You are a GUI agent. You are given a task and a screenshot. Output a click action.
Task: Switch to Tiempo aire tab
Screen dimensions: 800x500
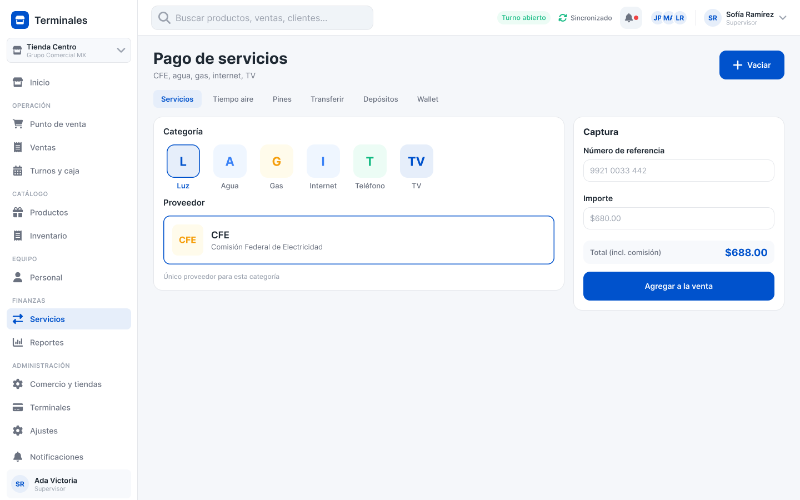point(233,99)
